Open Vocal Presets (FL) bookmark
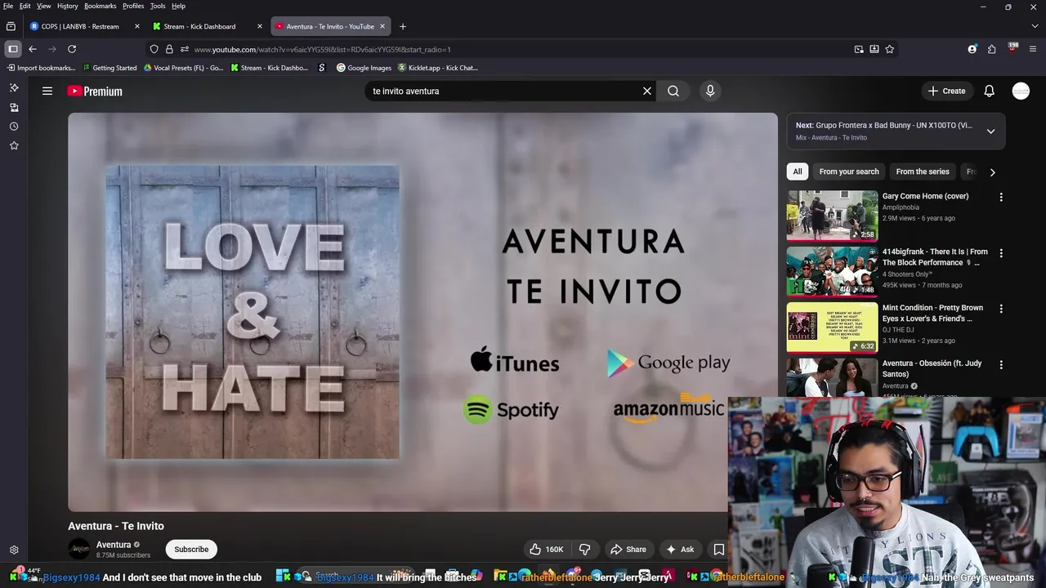The image size is (1046, 588). click(x=183, y=68)
